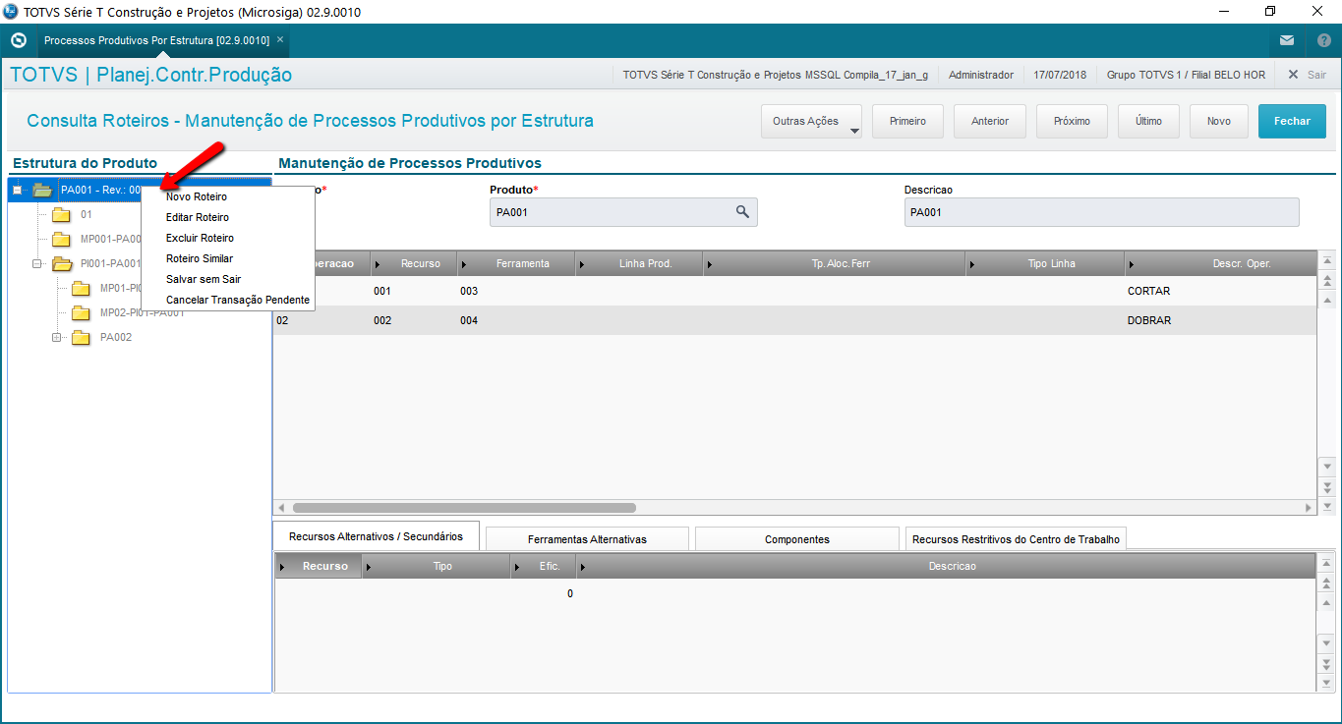1342x724 pixels.
Task: Choose Novo Roteiro from the context menu
Action: 197,196
